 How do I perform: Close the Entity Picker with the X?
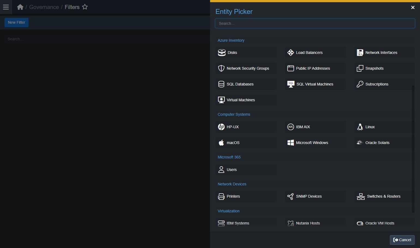click(x=413, y=7)
